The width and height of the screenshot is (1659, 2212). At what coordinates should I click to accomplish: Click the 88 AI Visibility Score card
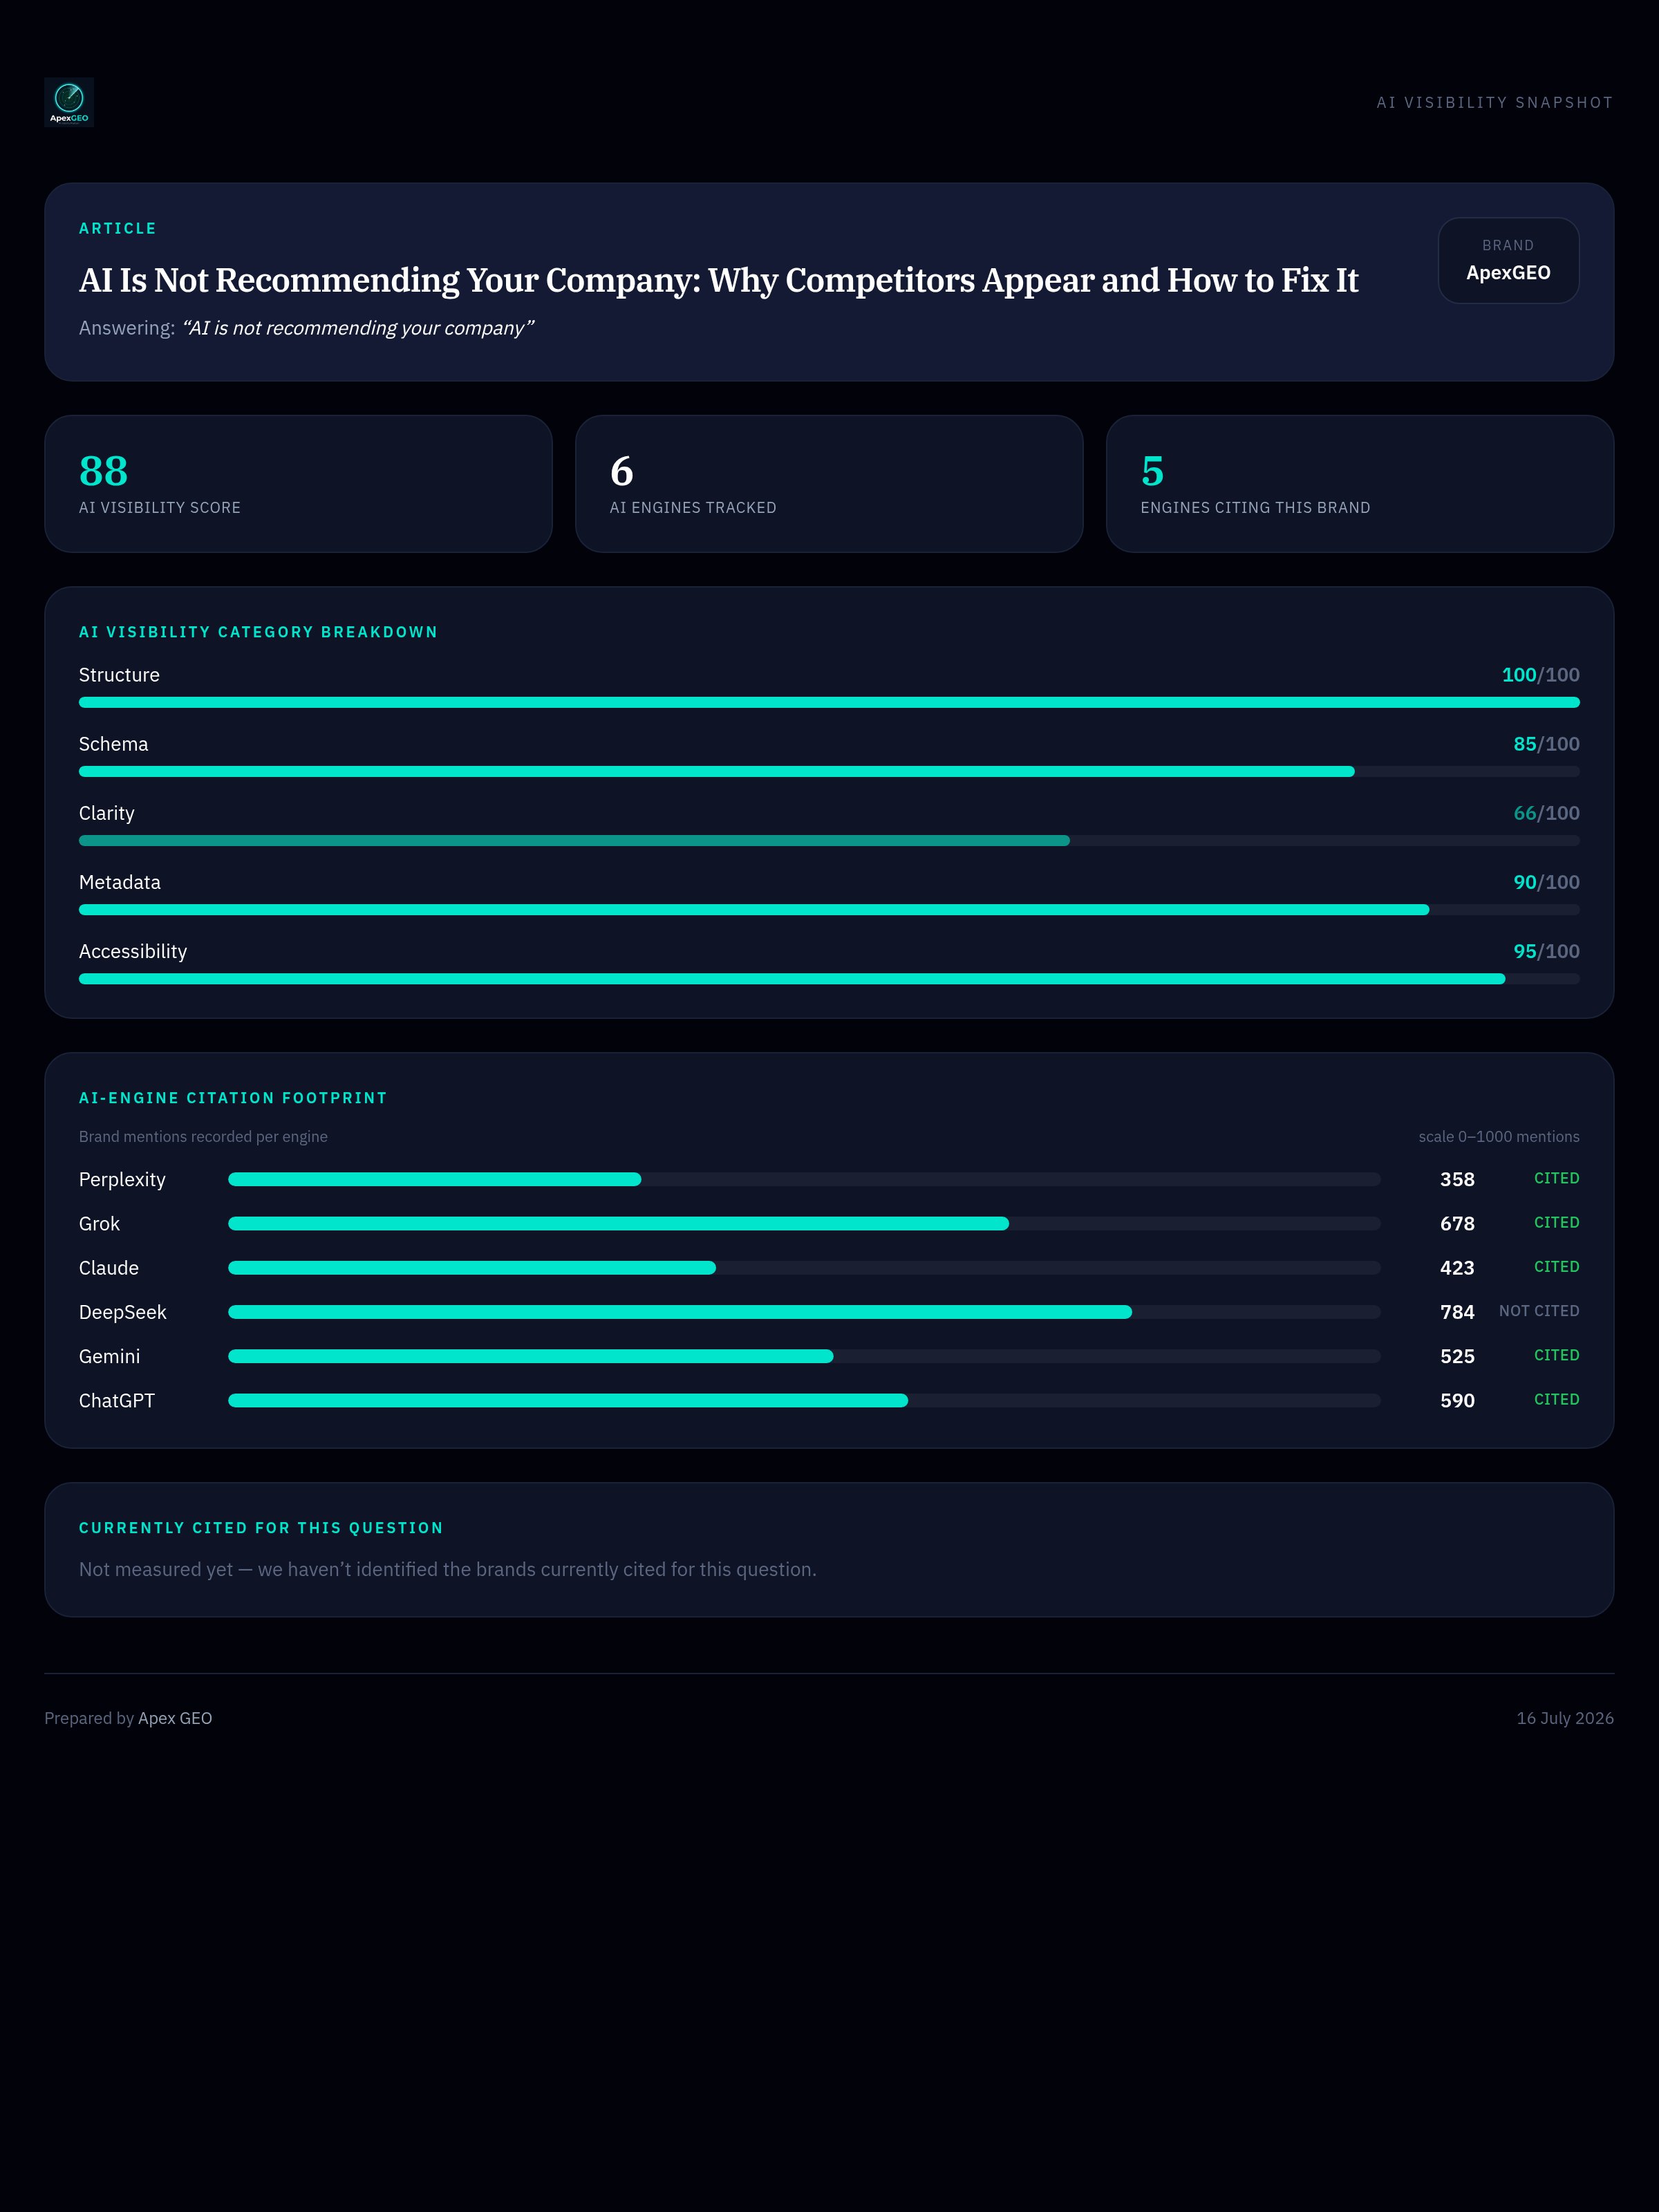[x=298, y=484]
